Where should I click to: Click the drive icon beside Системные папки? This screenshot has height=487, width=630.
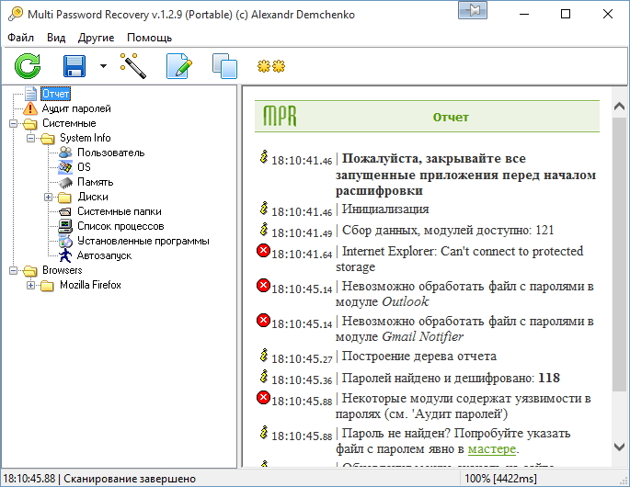[65, 211]
